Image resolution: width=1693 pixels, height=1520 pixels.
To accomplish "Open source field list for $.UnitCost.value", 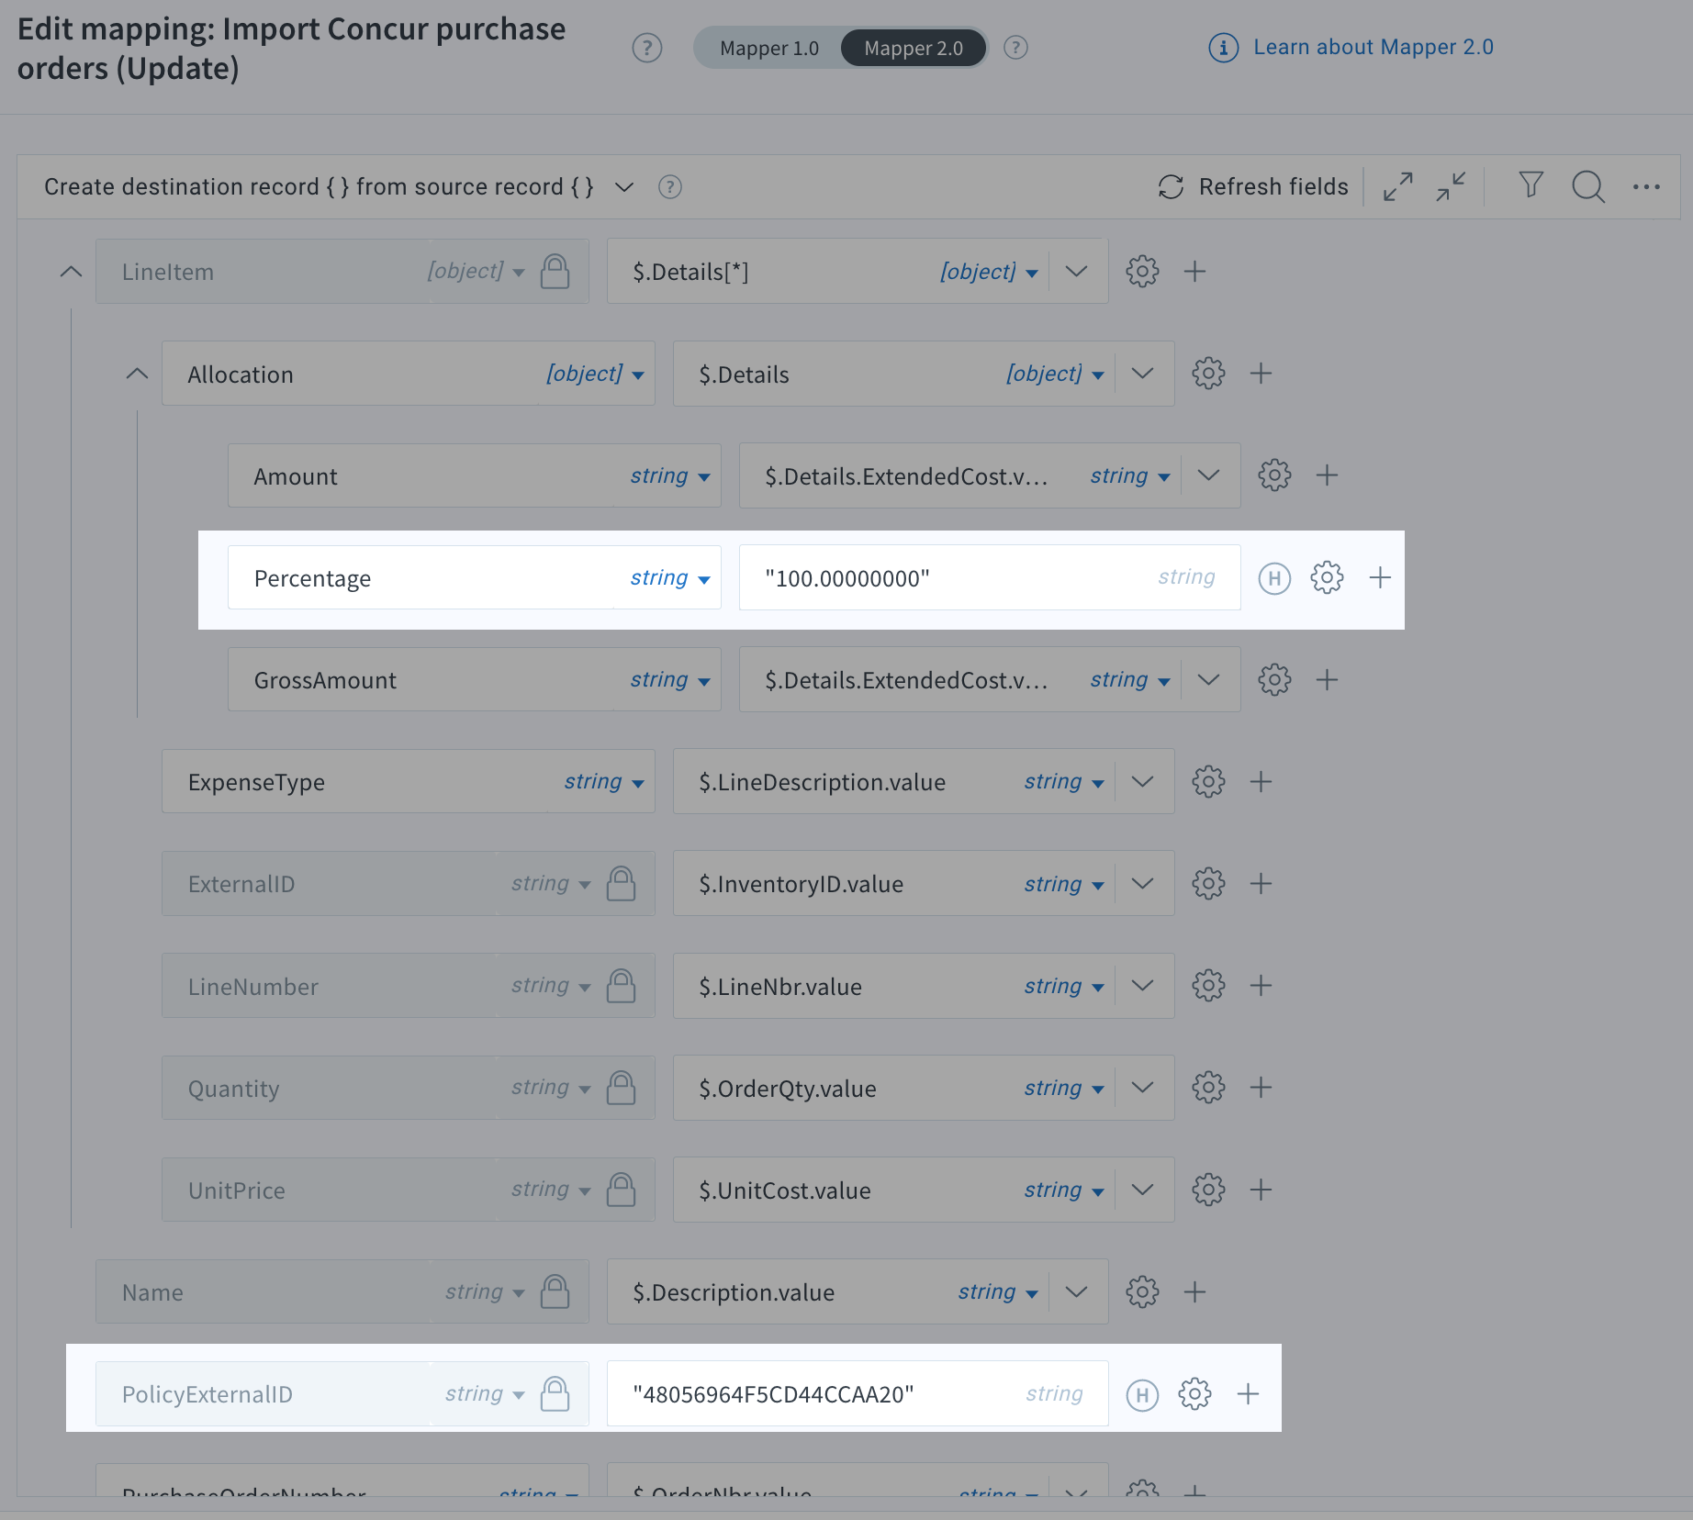I will 1142,1190.
